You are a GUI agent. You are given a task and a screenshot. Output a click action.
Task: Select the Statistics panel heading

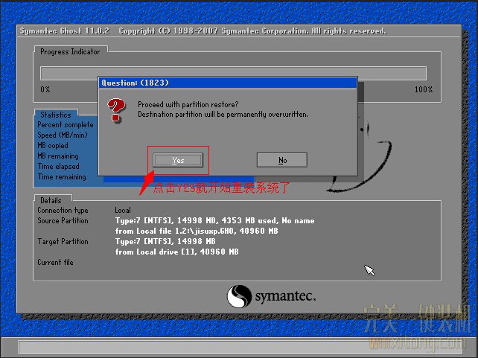(56, 115)
